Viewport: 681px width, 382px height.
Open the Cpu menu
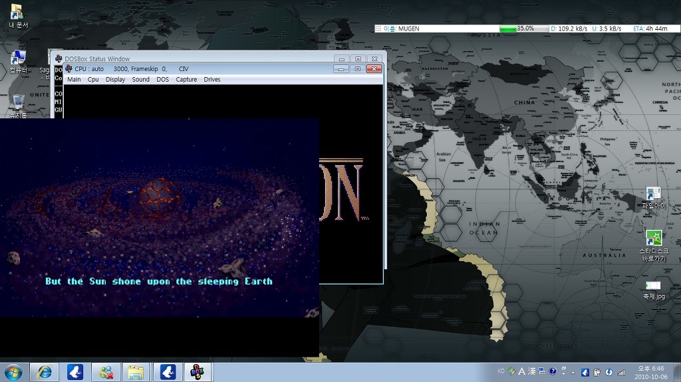coord(93,80)
